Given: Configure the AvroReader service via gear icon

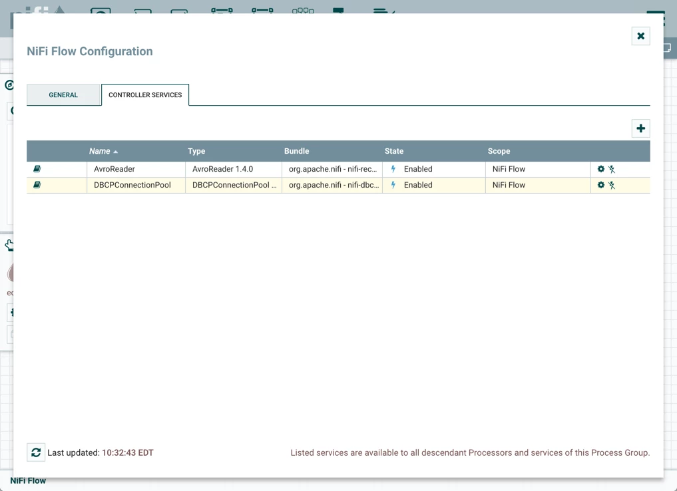Looking at the screenshot, I should tap(600, 169).
